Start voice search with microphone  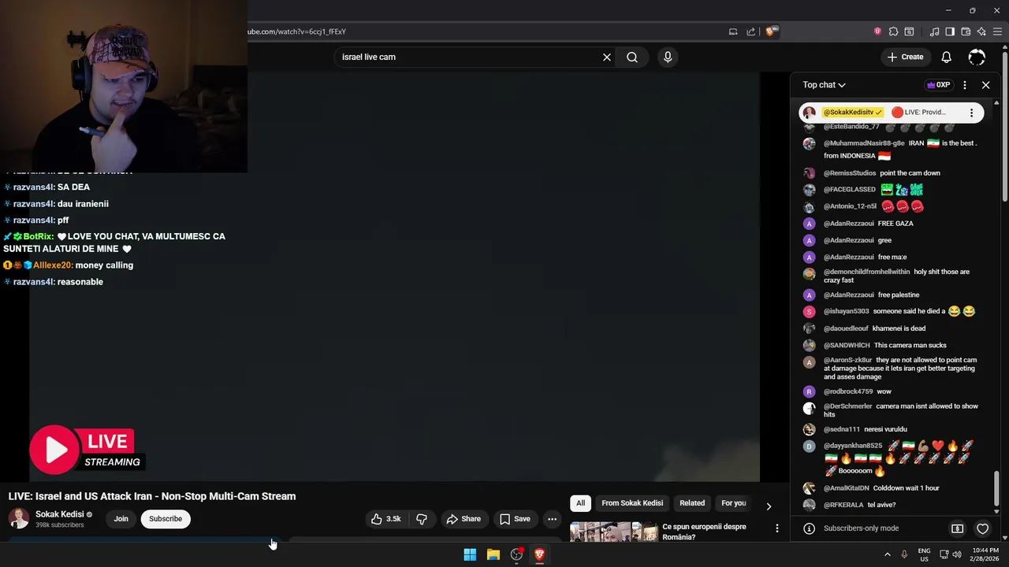[x=668, y=57]
